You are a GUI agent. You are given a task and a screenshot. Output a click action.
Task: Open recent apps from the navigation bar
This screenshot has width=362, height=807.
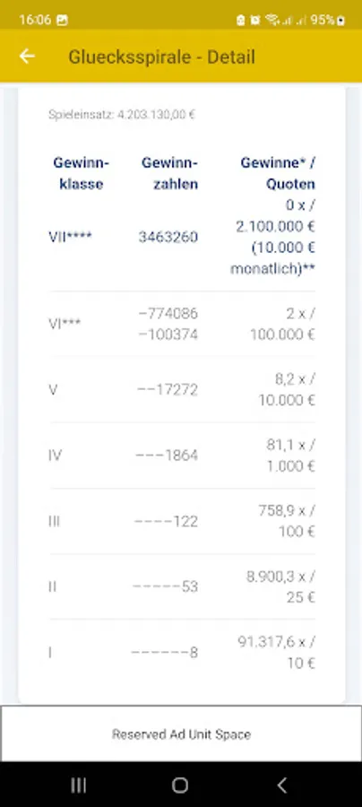tap(78, 785)
